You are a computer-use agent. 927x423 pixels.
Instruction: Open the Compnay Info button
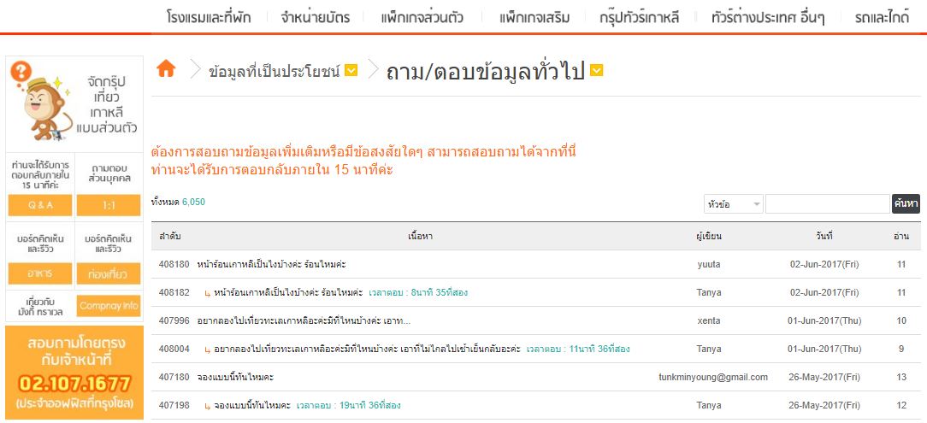pyautogui.click(x=108, y=306)
